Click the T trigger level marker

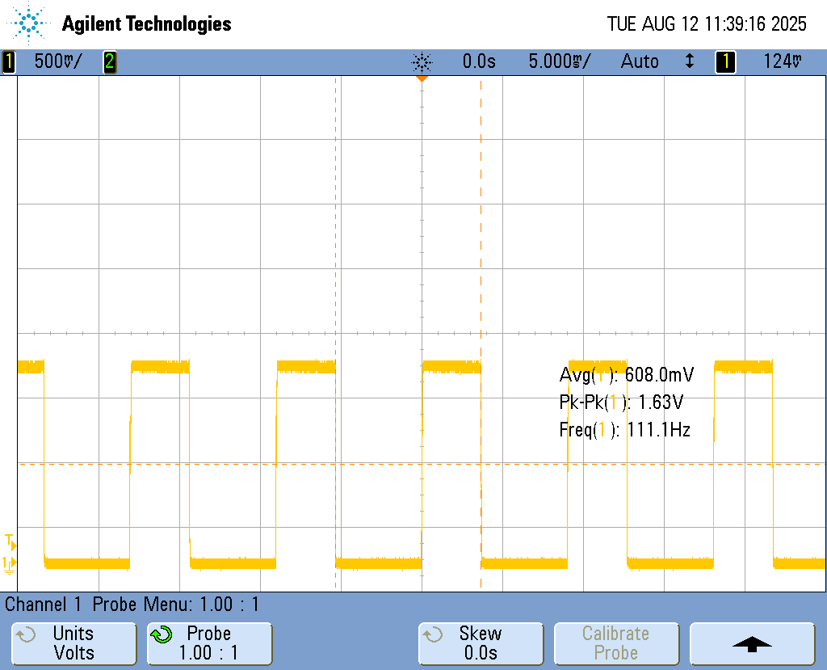[10, 540]
